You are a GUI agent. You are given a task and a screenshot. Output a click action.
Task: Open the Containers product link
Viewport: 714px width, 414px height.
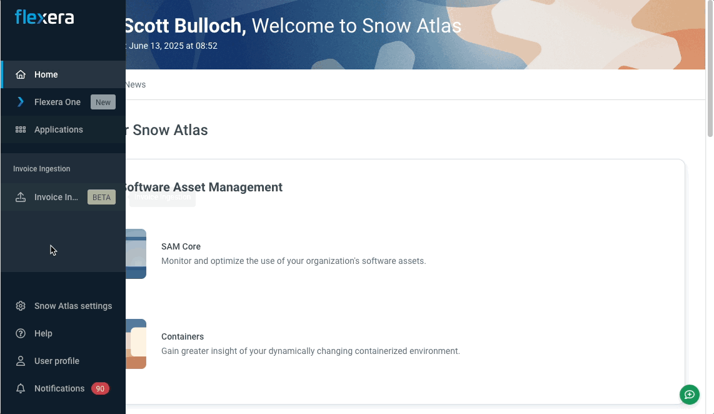(183, 336)
